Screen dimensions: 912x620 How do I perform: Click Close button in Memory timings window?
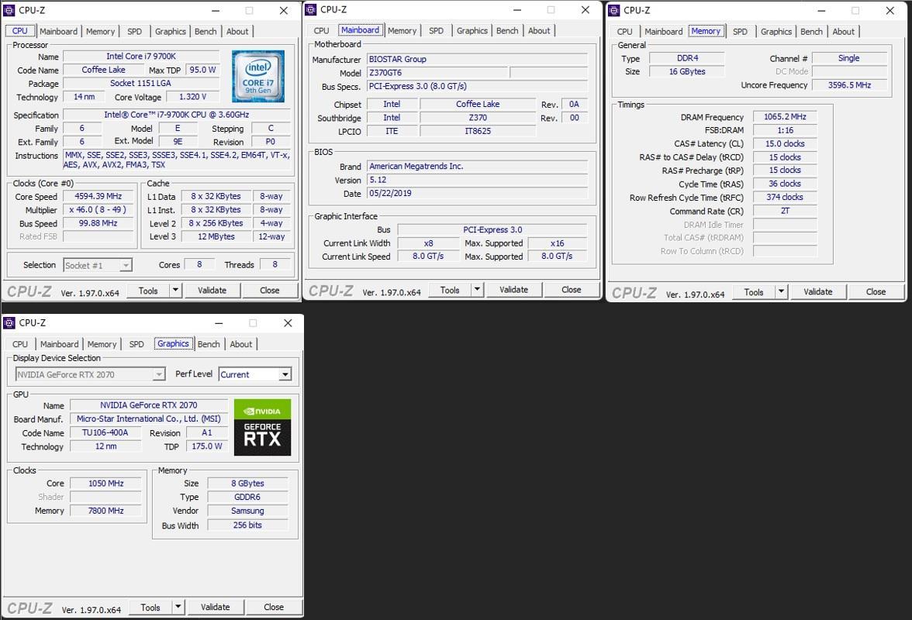point(876,291)
